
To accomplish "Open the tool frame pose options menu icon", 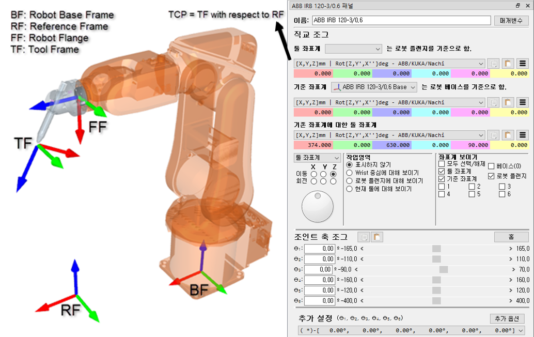I will (x=523, y=64).
